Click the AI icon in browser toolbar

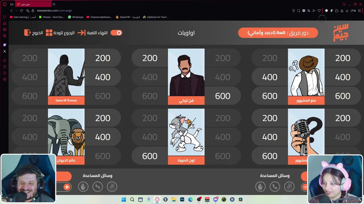pyautogui.click(x=353, y=10)
